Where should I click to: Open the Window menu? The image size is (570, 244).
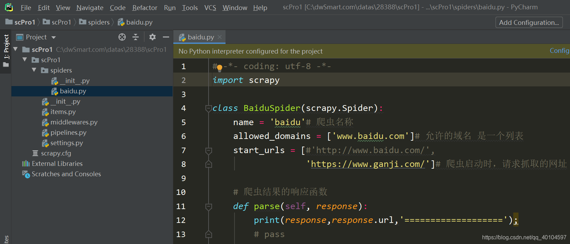235,8
